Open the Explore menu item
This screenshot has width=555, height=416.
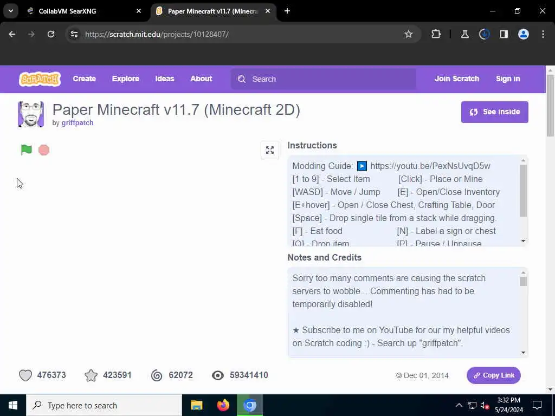click(x=126, y=79)
